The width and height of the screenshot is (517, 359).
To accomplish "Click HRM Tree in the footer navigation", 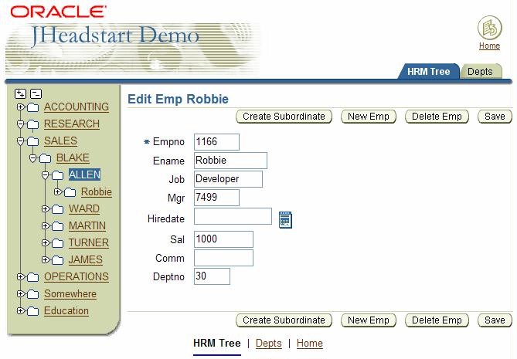I will pos(217,344).
